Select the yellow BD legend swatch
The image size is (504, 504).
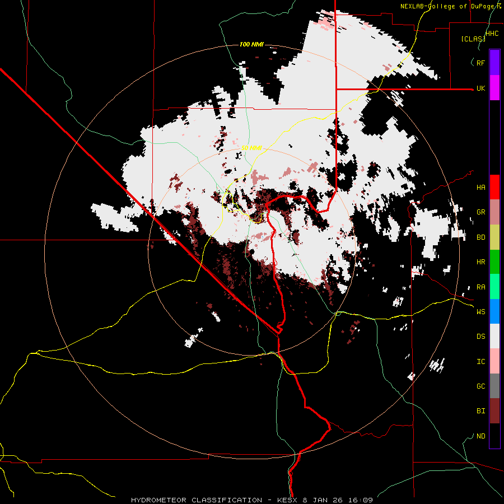pos(494,237)
